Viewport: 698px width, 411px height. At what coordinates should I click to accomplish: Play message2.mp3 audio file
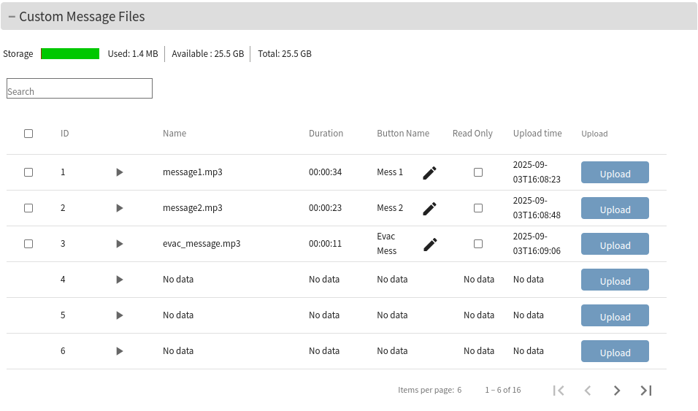point(120,208)
